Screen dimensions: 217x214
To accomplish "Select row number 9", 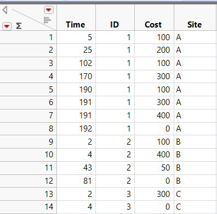I will pos(28,142).
